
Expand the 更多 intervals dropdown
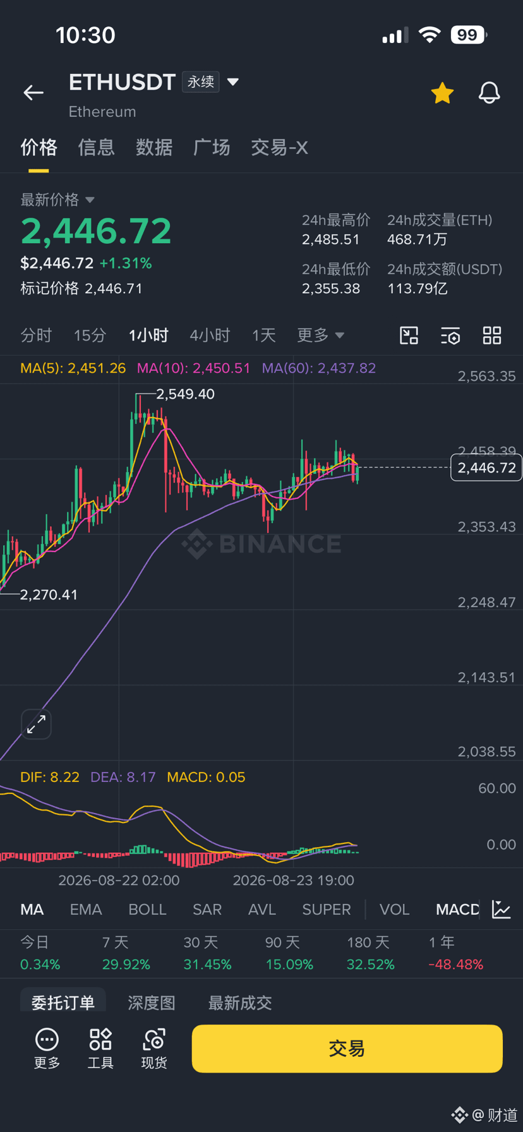321,335
